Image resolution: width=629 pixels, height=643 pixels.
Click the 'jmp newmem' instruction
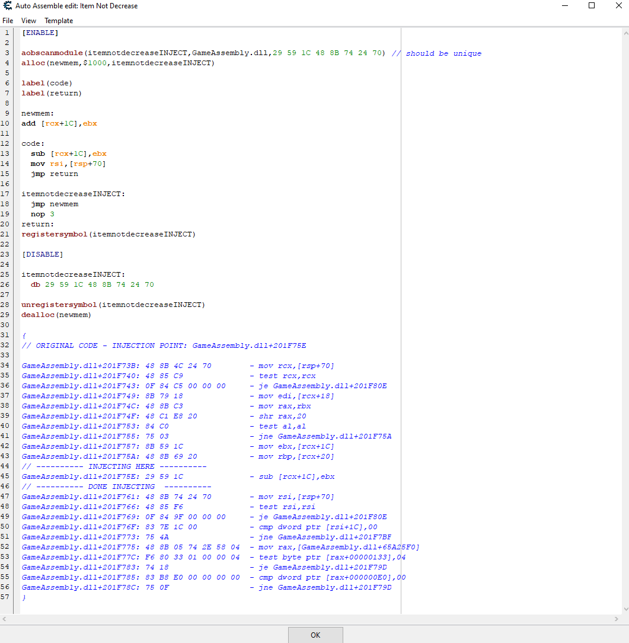point(55,204)
